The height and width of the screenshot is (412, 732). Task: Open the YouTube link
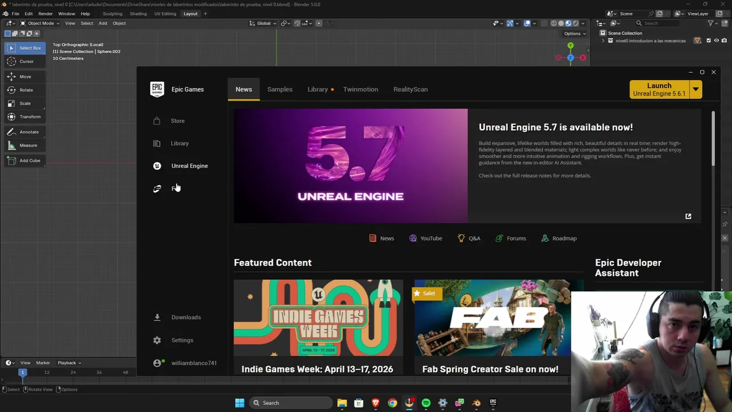[425, 238]
